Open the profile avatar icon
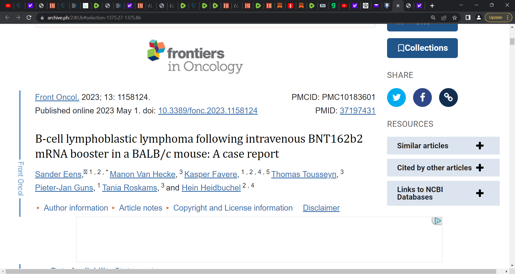Screen dimensions: 515x274 tap(479, 17)
